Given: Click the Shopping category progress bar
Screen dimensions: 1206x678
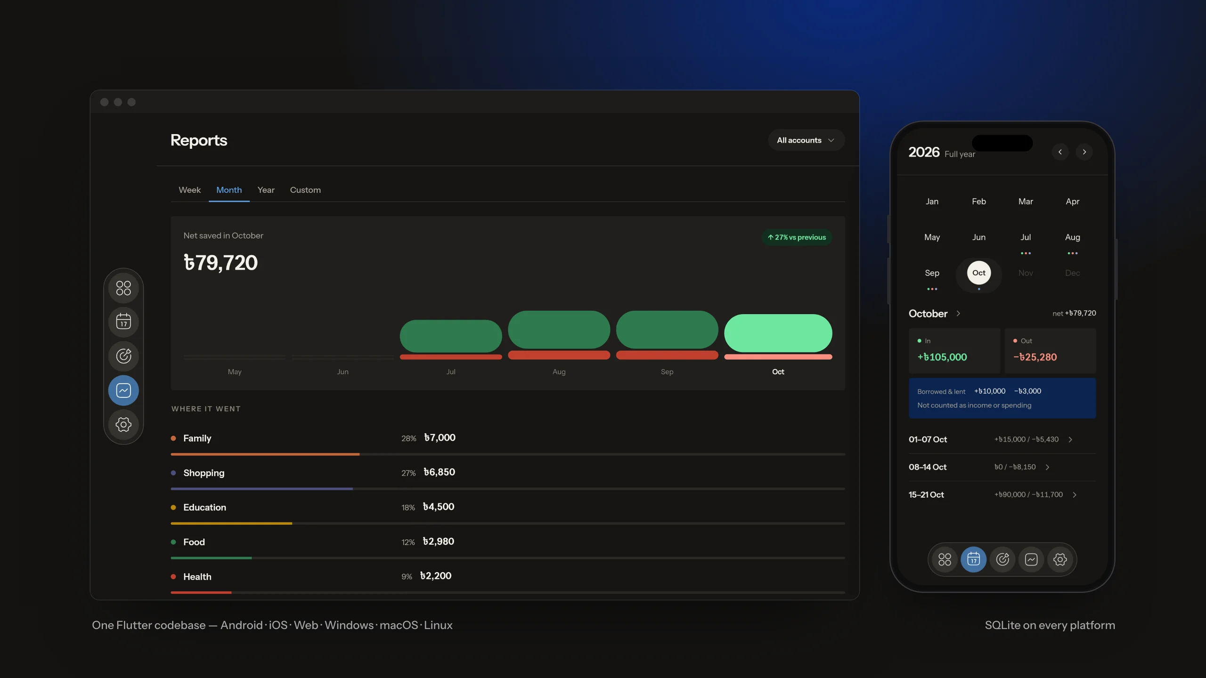Looking at the screenshot, I should point(508,489).
